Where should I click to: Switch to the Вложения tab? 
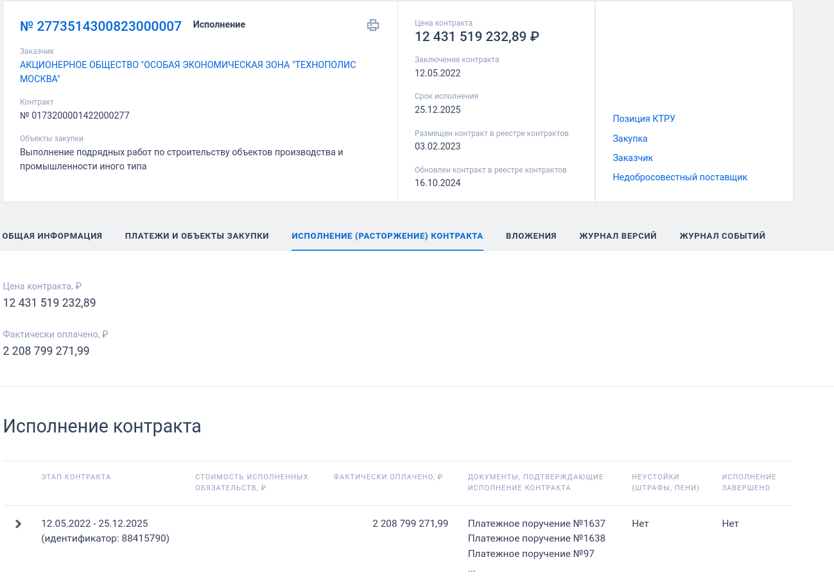pos(531,235)
